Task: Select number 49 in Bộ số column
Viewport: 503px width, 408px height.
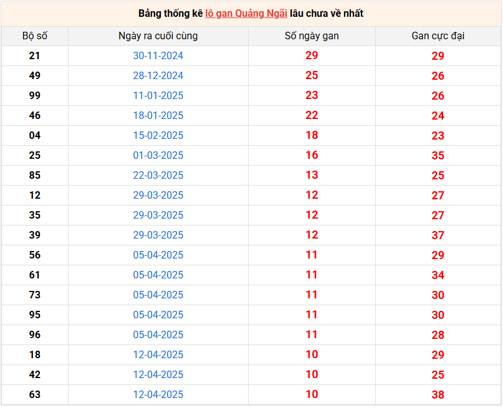Action: pos(34,76)
